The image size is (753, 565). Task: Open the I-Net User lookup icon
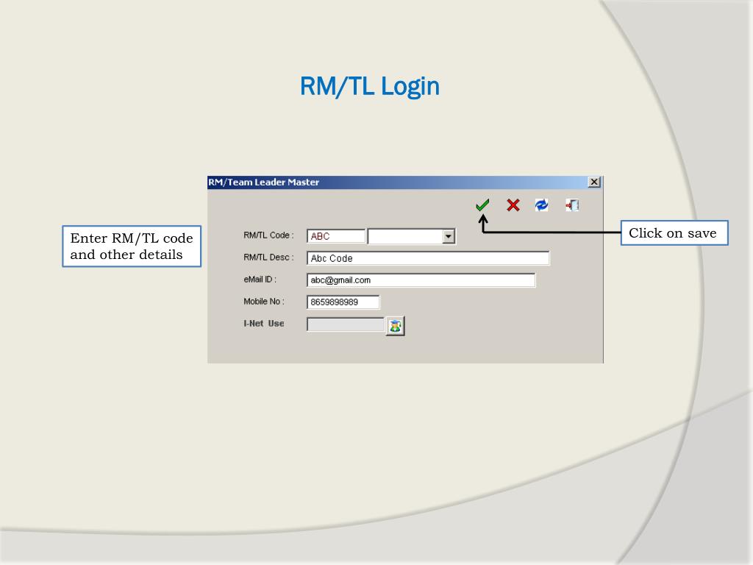click(x=395, y=324)
